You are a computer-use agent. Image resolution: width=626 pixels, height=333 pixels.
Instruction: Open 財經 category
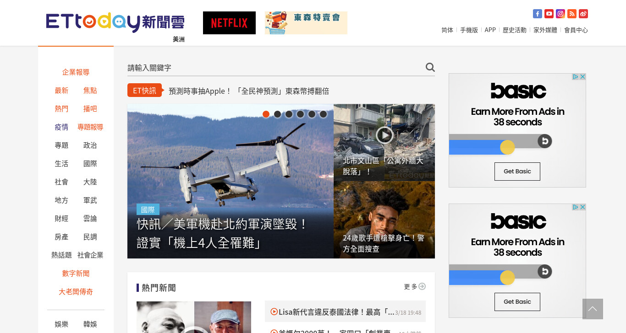(61, 219)
